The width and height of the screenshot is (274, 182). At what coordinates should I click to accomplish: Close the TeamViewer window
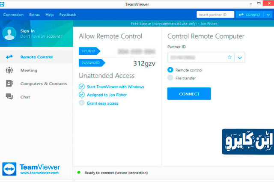[268, 3]
